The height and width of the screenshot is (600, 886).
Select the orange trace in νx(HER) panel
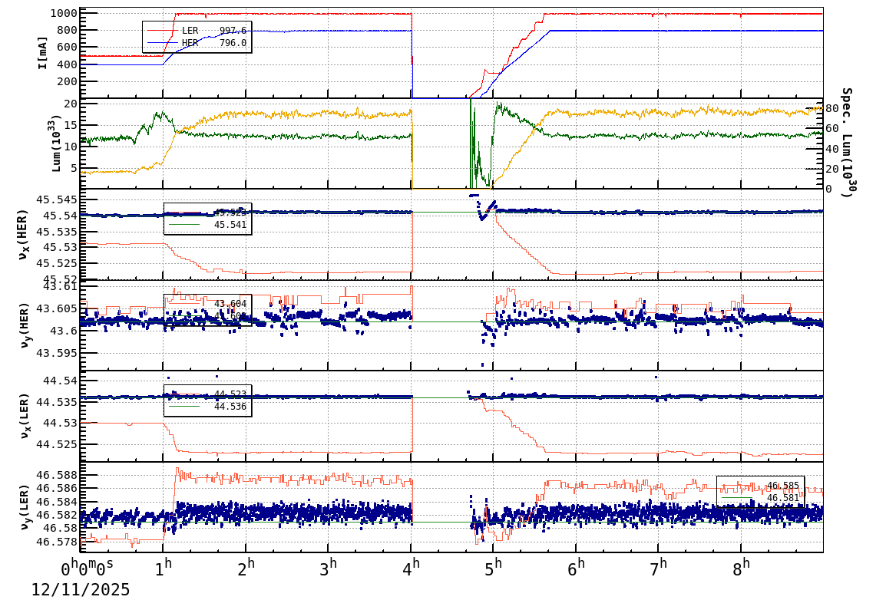click(307, 271)
